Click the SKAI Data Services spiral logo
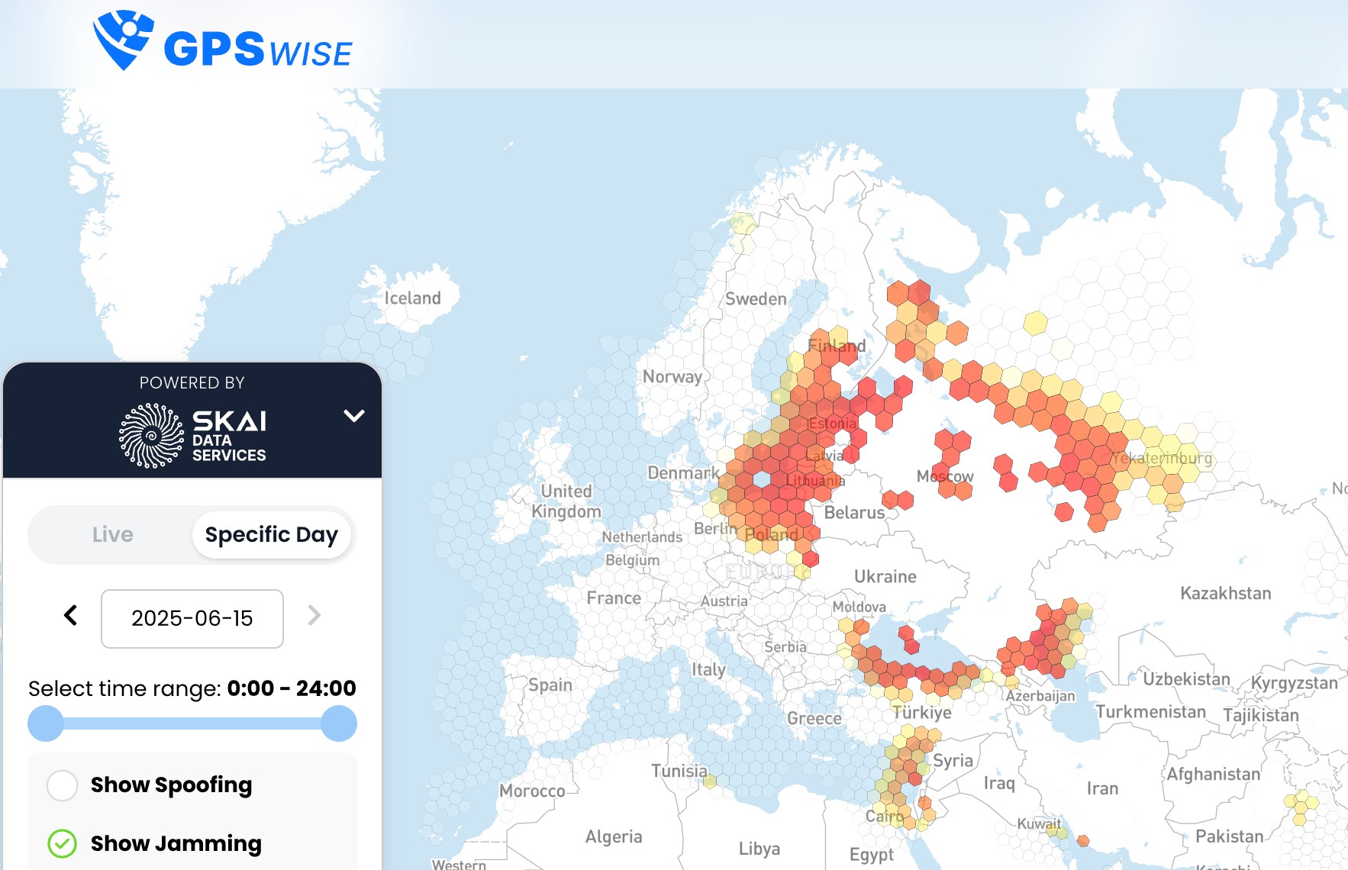The width and height of the screenshot is (1348, 870). tap(150, 436)
